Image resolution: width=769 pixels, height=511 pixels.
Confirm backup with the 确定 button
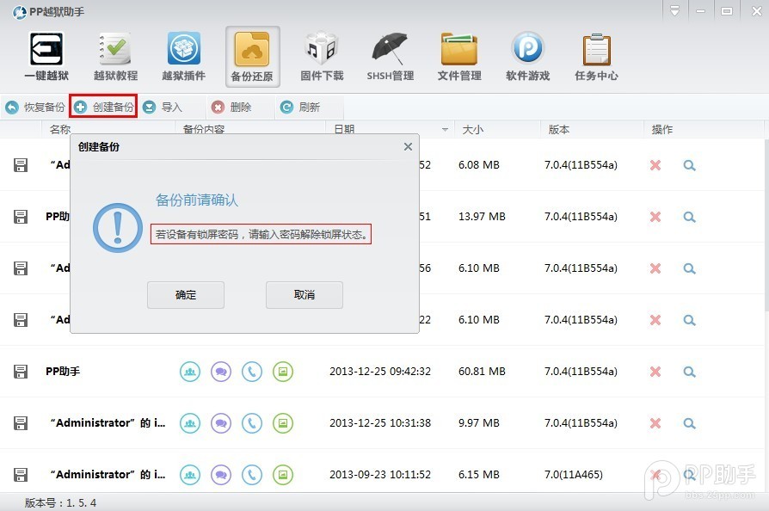186,294
